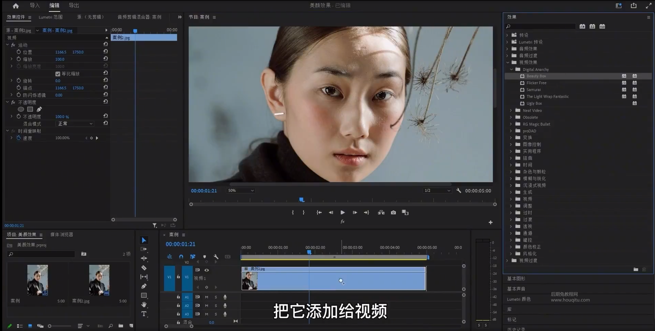Select the Rectangle tool
Screen dimensions: 655x331
point(144,295)
